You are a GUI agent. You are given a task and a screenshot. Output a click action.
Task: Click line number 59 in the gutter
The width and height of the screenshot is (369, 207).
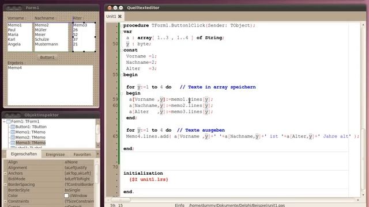pos(115,99)
